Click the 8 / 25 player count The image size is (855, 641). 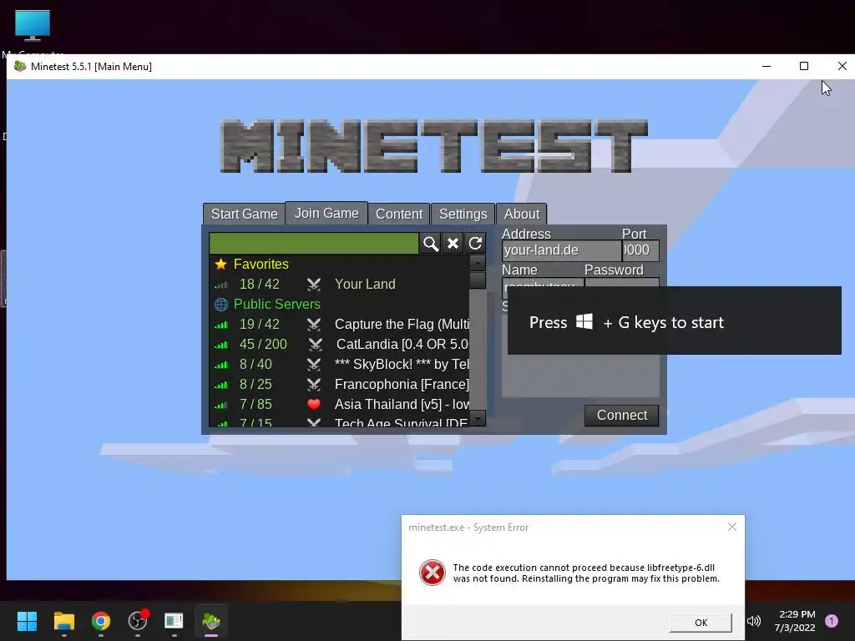pyautogui.click(x=255, y=384)
